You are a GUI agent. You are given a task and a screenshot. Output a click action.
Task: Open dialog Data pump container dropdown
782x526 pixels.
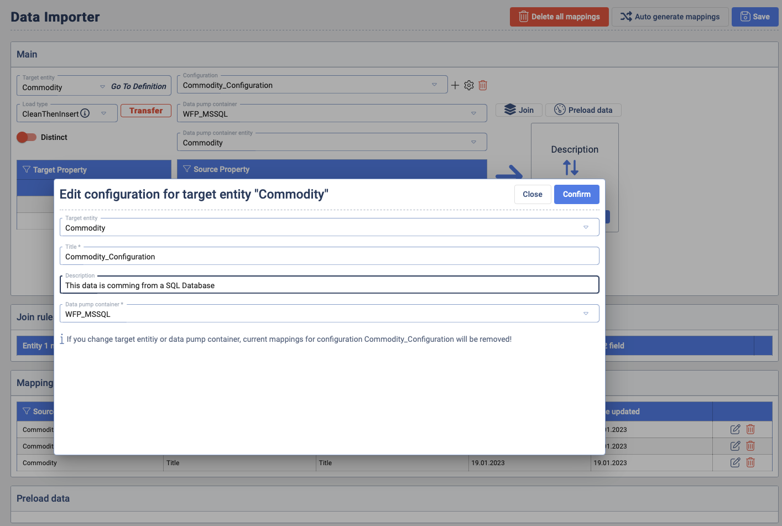(329, 314)
